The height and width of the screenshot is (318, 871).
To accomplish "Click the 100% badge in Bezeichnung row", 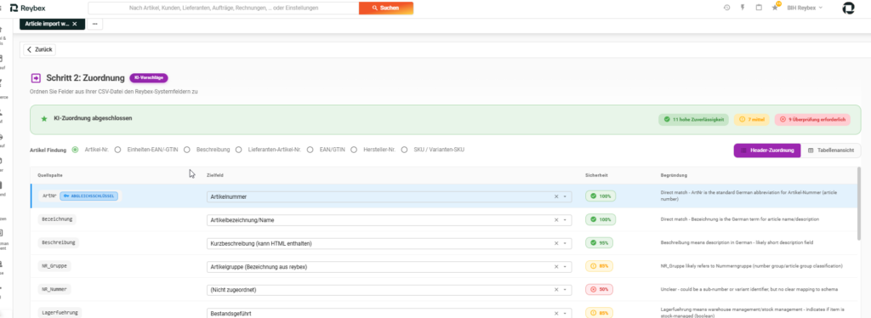I will point(600,219).
